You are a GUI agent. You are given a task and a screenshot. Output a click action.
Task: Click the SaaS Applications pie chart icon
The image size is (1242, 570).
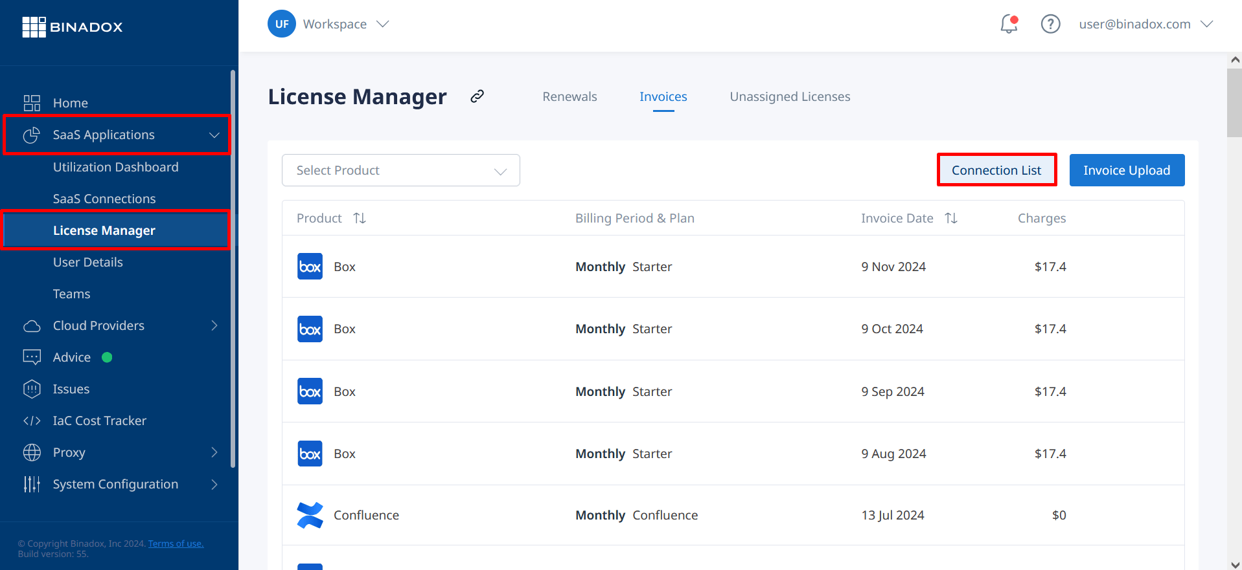coord(32,135)
